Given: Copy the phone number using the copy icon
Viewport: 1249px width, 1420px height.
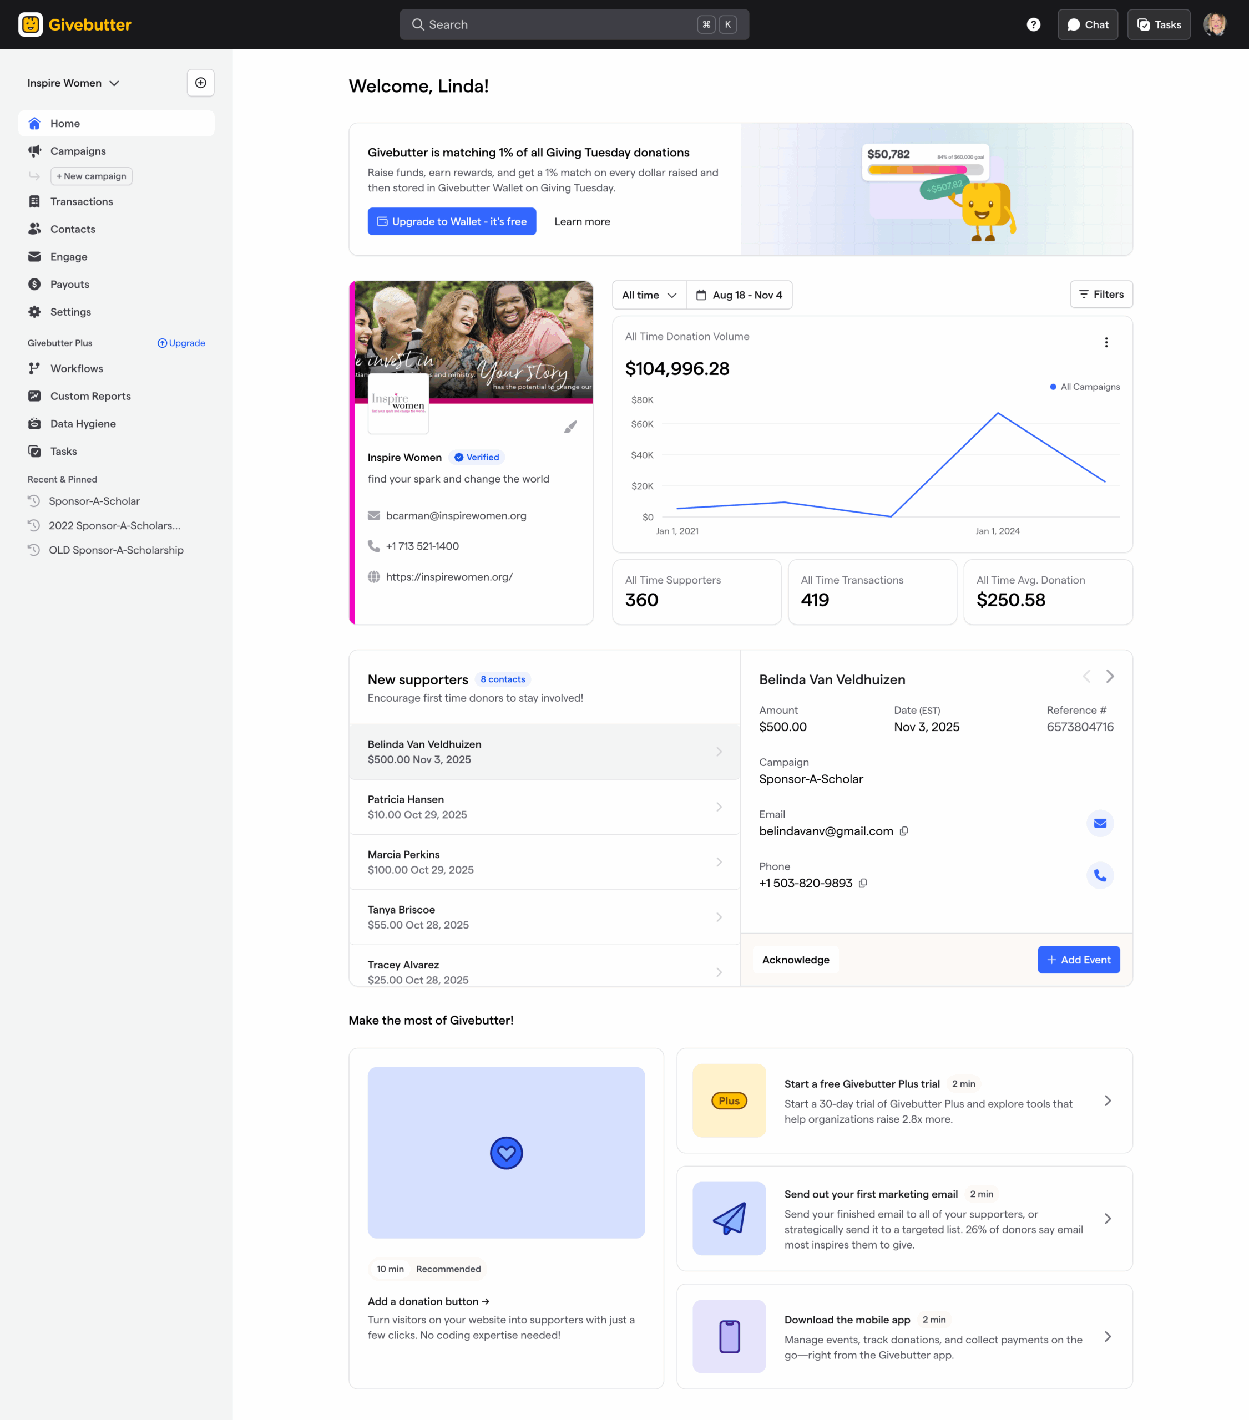Looking at the screenshot, I should pyautogui.click(x=863, y=883).
